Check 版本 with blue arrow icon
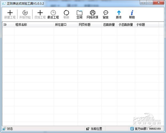The height and width of the screenshot is (133, 166). (119, 13)
